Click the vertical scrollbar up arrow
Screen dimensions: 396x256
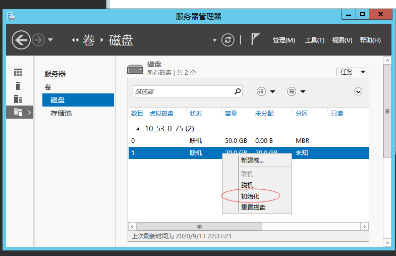tap(387, 61)
